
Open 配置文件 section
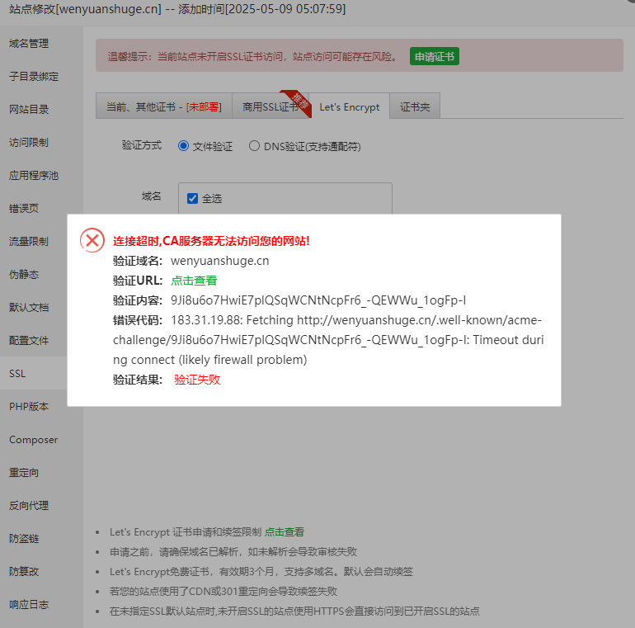(x=29, y=340)
